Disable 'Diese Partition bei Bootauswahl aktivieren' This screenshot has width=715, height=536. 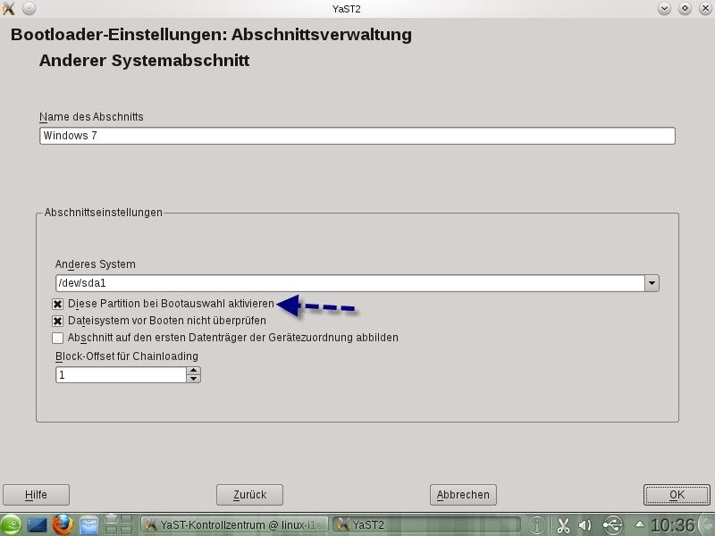coord(59,304)
